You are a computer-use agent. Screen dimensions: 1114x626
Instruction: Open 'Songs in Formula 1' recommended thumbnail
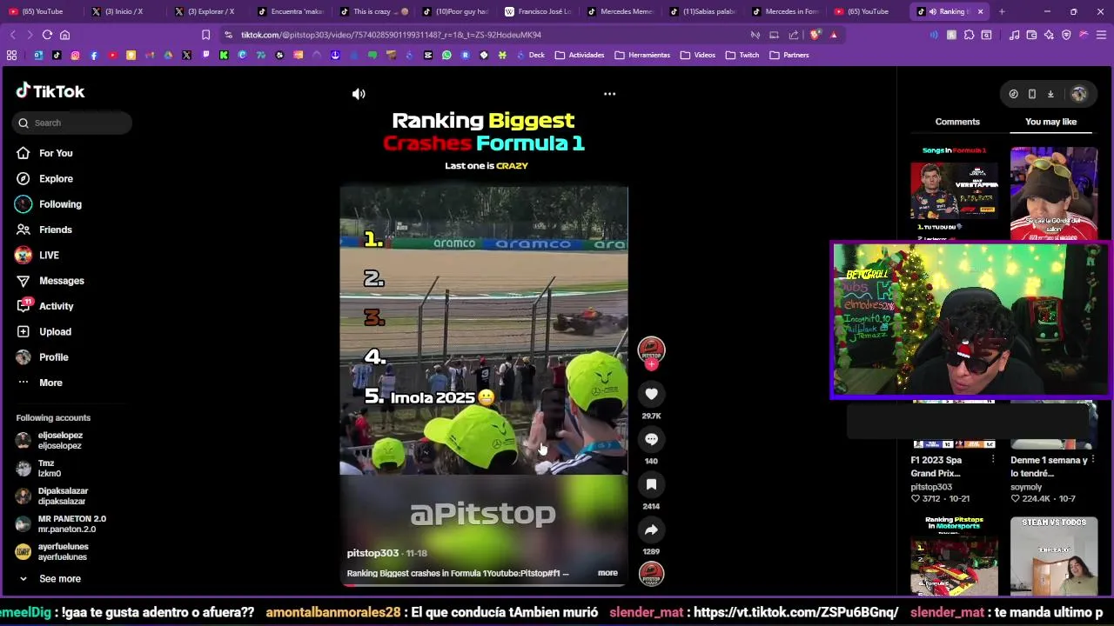(954, 193)
